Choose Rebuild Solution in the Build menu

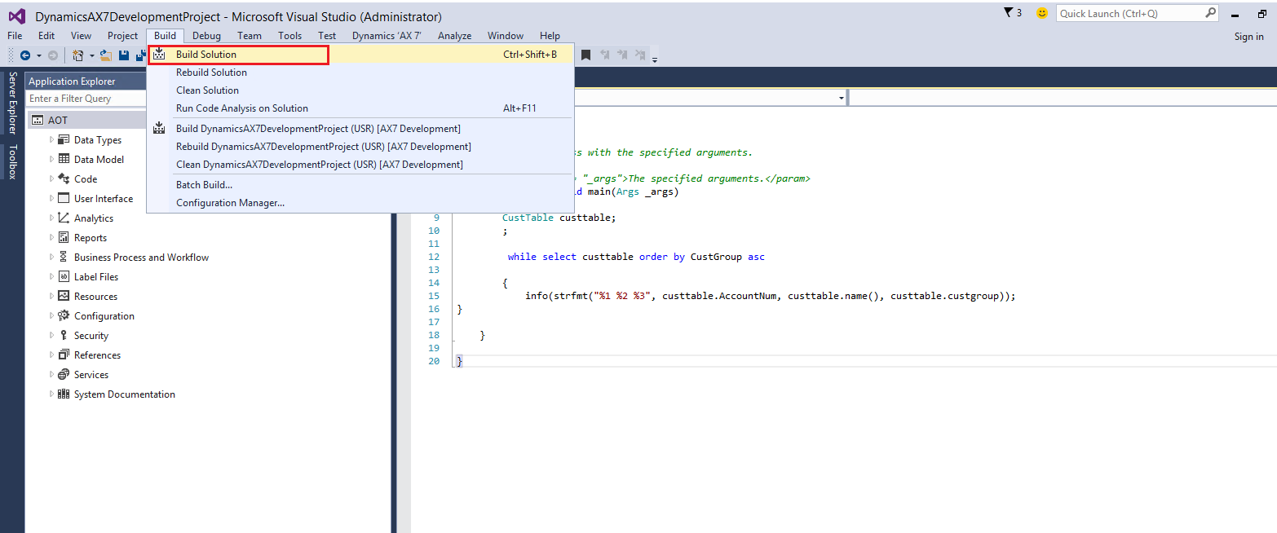point(211,73)
